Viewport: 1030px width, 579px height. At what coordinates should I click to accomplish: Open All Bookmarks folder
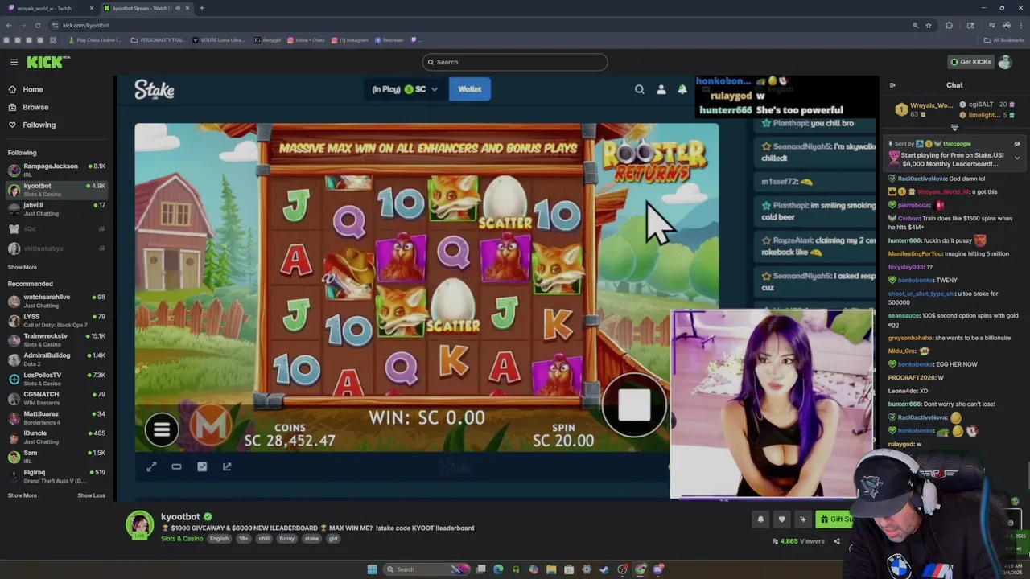click(x=1003, y=40)
